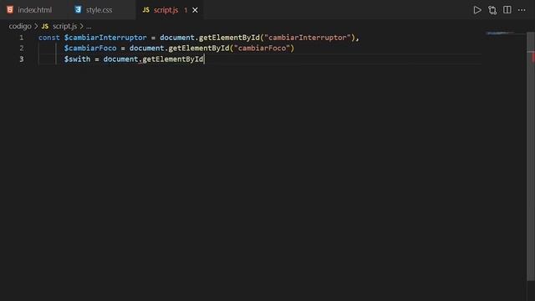The image size is (535, 301).
Task: Click the minimap code preview
Action: pos(500,33)
